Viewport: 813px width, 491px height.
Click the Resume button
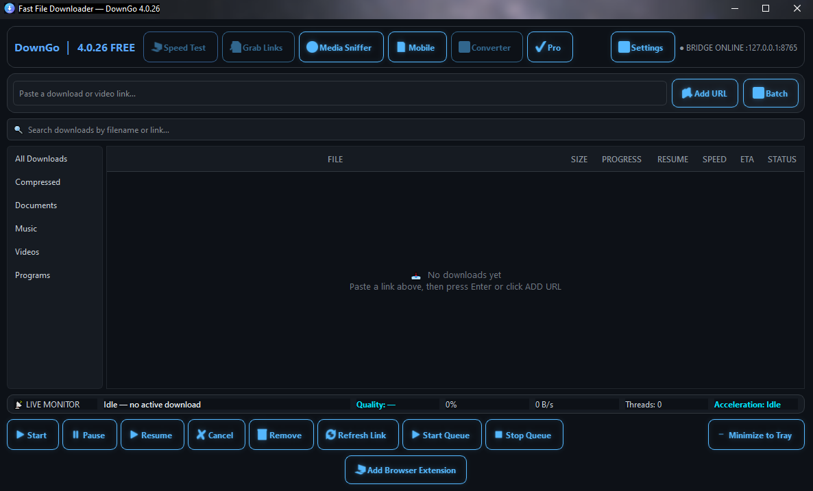click(x=152, y=435)
